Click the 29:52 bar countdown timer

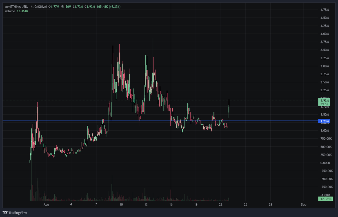324,104
